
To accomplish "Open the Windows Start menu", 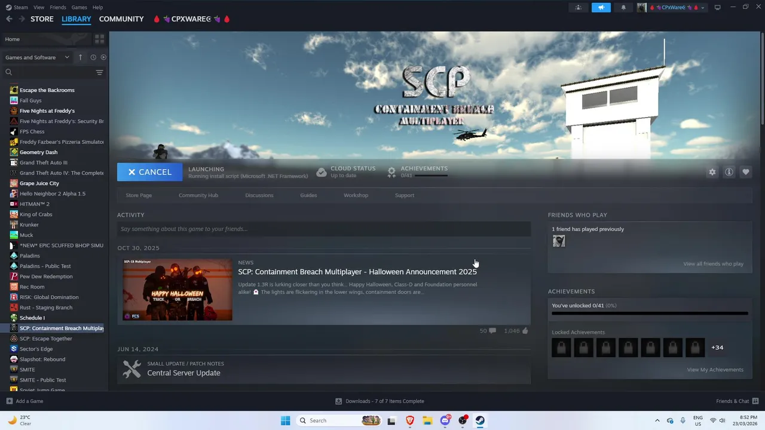I will click(286, 420).
